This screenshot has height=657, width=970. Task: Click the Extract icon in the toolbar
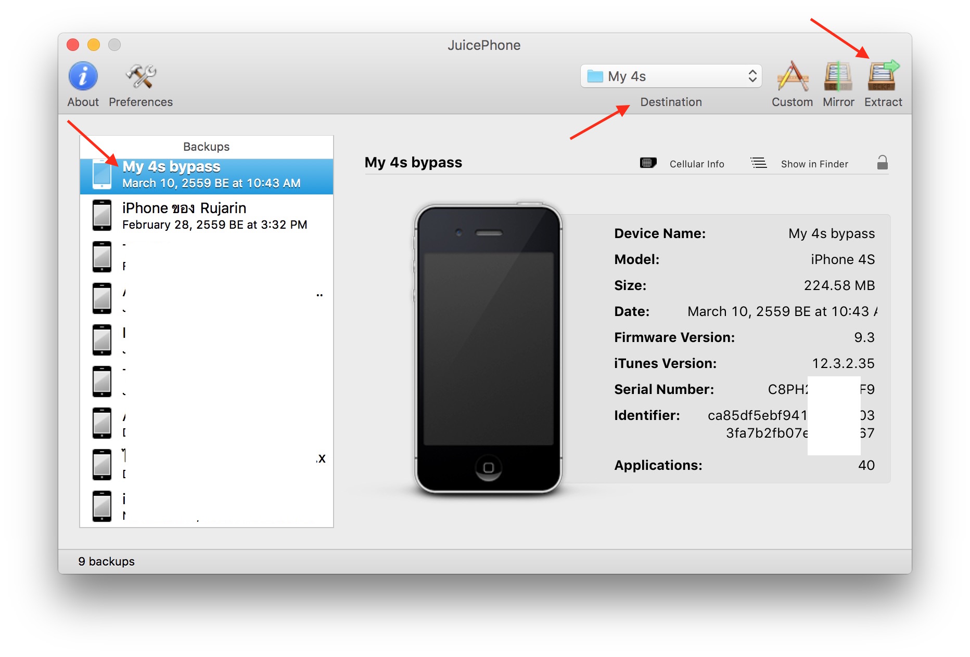883,78
